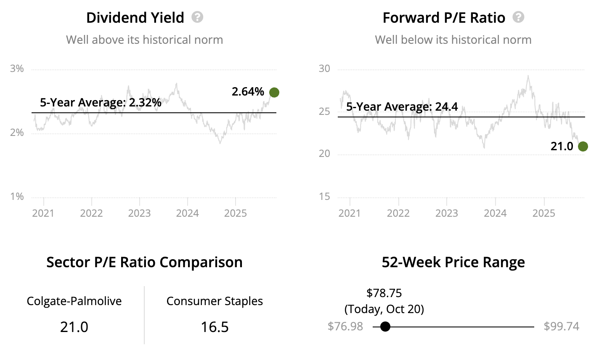Click the Dividend Yield help question-mark icon
Viewport: 599px width, 356px height.
click(x=197, y=17)
